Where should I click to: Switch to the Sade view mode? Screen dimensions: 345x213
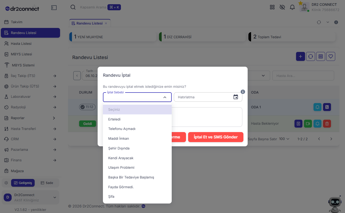point(47,183)
